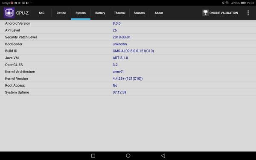Viewport: 256px width, 160px height.
Task: Tap the battery icon in the status bar
Action: click(243, 3)
